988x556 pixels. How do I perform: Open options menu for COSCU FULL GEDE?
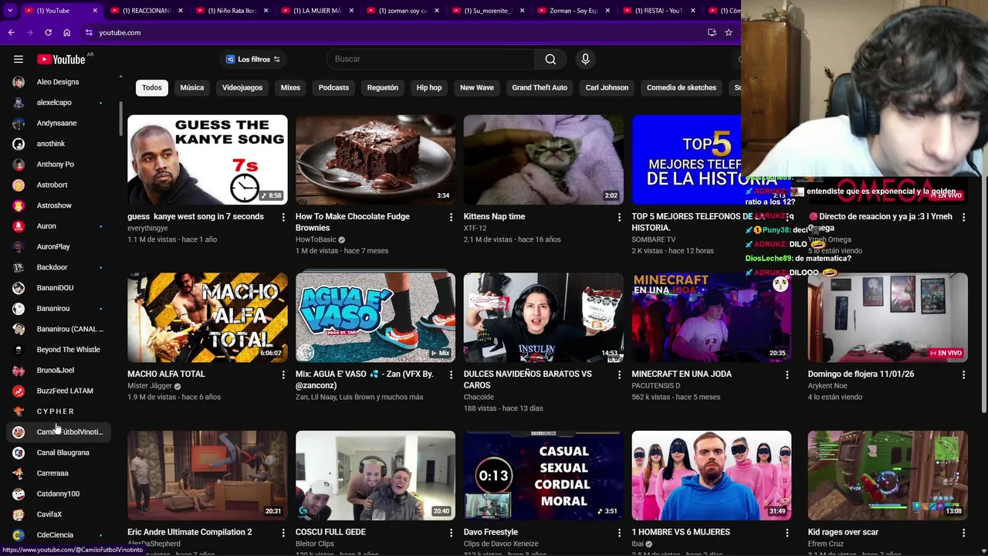pyautogui.click(x=451, y=532)
